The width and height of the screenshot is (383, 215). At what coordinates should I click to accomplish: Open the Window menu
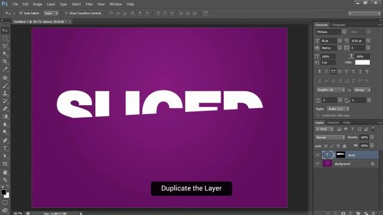point(115,4)
